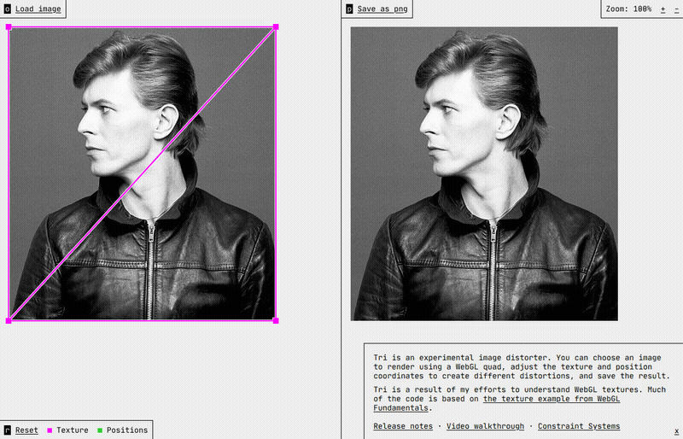Open the Video walkthrough link
The height and width of the screenshot is (439, 683).
pyautogui.click(x=485, y=426)
